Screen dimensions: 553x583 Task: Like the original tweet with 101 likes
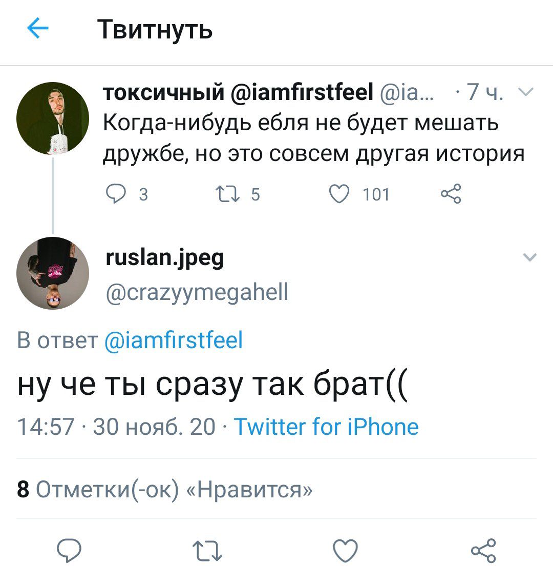[x=338, y=194]
